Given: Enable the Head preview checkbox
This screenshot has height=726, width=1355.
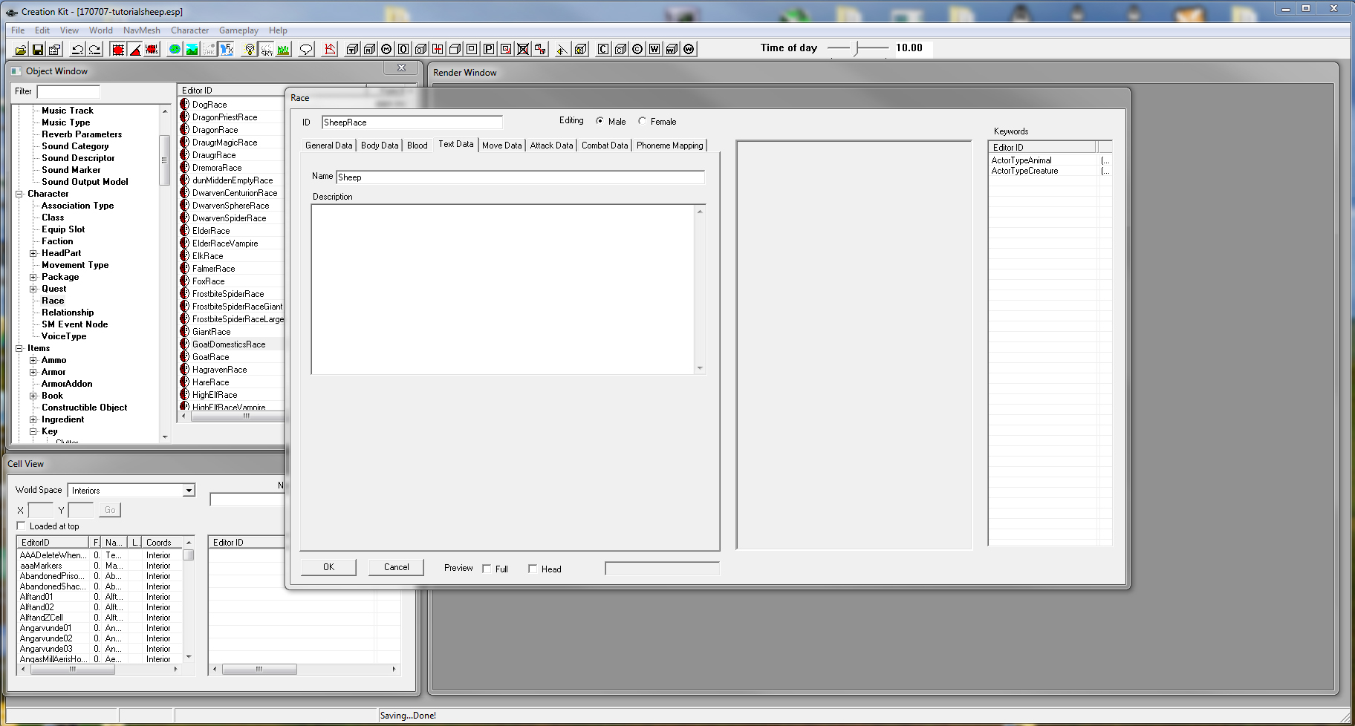Looking at the screenshot, I should pos(533,569).
